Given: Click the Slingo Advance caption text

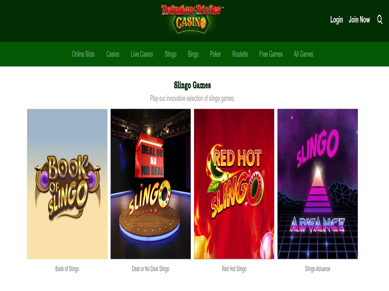Looking at the screenshot, I should [318, 269].
